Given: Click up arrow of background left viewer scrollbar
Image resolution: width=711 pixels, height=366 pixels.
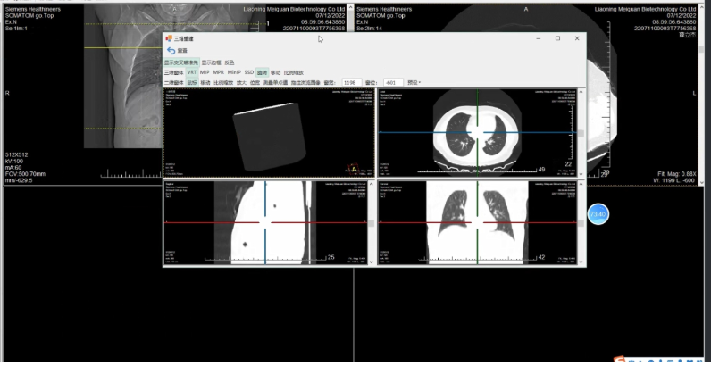Looking at the screenshot, I should point(350,8).
